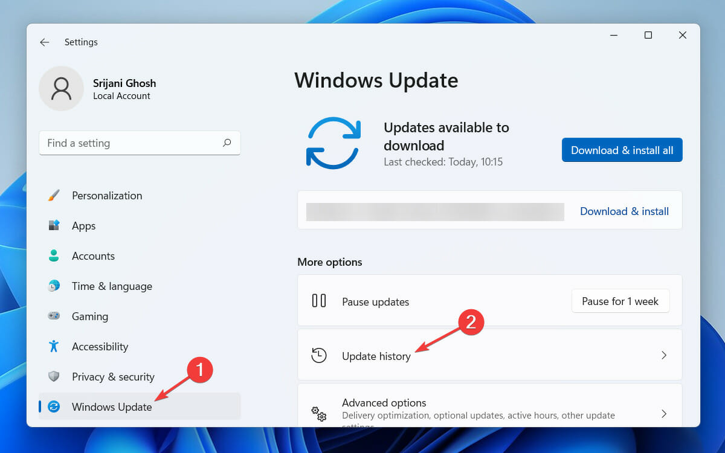Screen dimensions: 725x453
Task: Click the Pause updates label
Action: (x=375, y=301)
